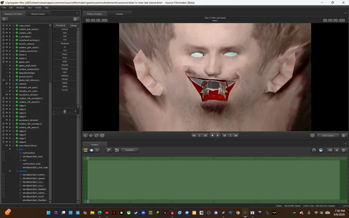Step back one frame button
349x218 pixels.
pos(206,136)
